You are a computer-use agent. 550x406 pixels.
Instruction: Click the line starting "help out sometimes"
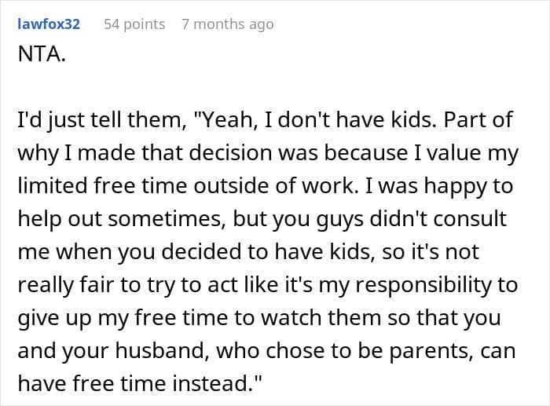(262, 219)
